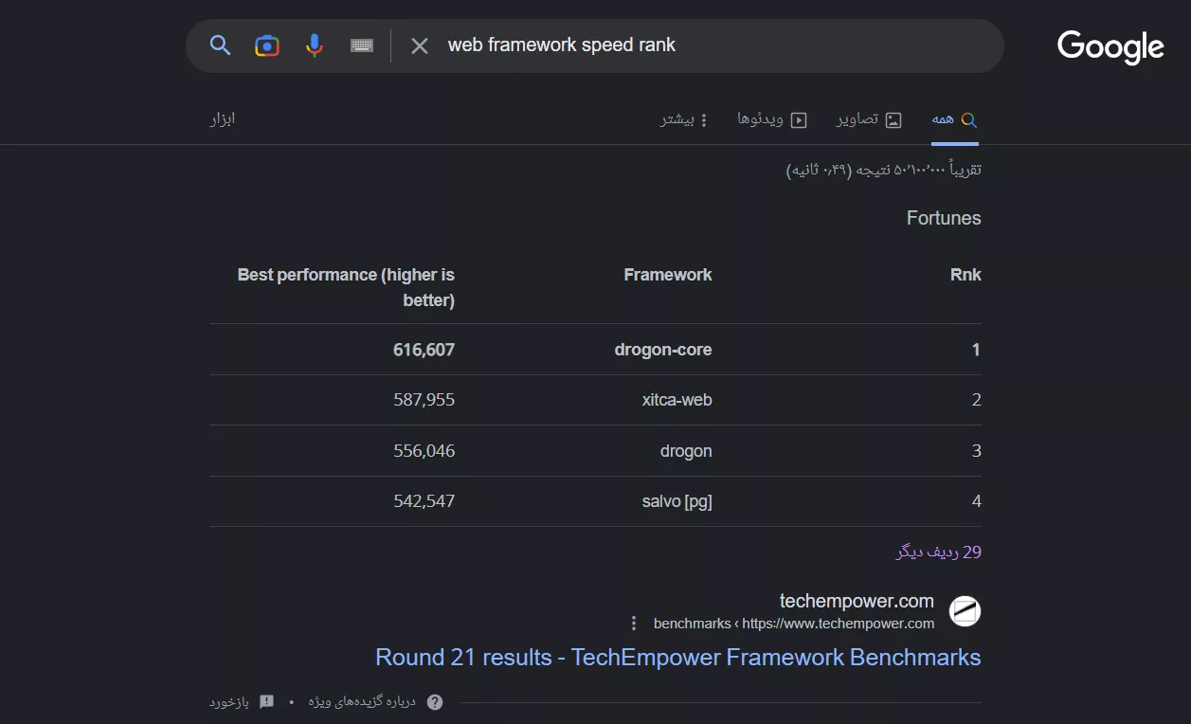Click the result count statistics text
Viewport: 1191px width, 724px height.
tap(884, 170)
